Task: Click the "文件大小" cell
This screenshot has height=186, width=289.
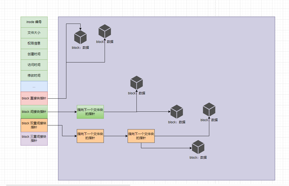Action: 34,33
